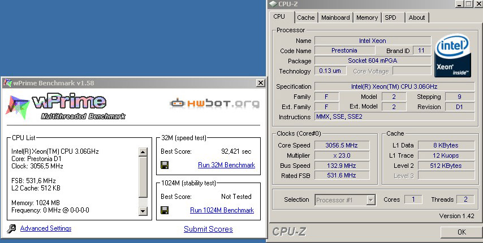The height and width of the screenshot is (243, 483).
Task: Click OK button in CPU-Z
Action: [x=462, y=232]
